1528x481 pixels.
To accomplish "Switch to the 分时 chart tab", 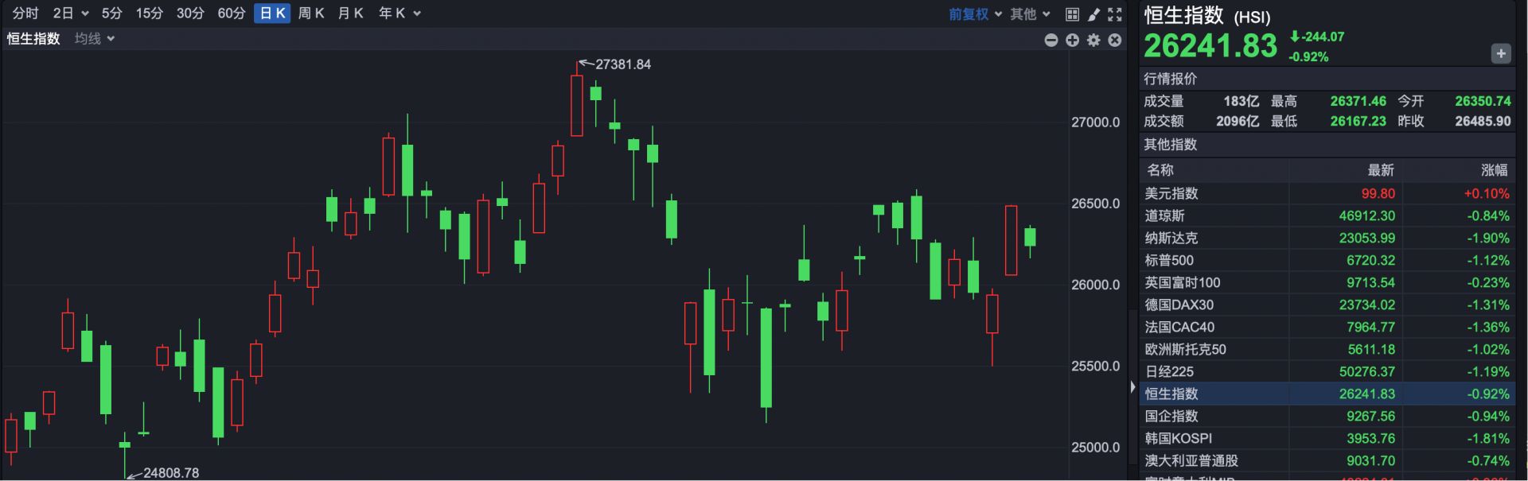I will (25, 14).
